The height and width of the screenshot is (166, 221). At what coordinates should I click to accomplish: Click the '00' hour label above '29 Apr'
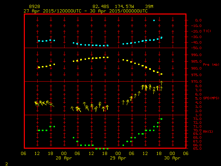[x=118, y=154]
